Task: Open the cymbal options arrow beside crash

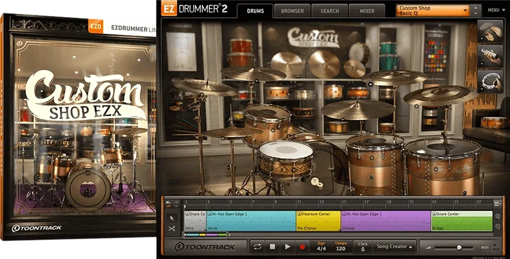Action: tap(370, 84)
